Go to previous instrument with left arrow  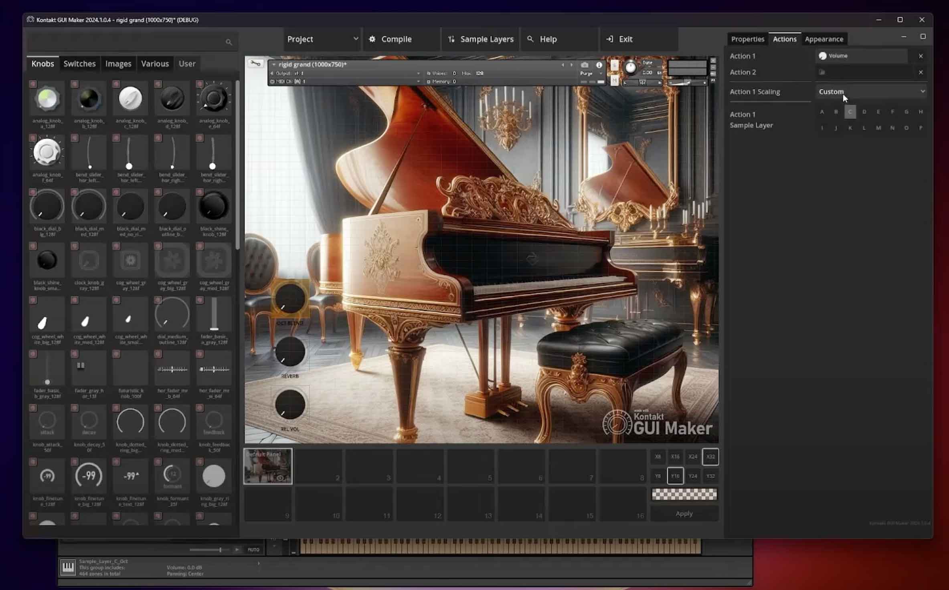coord(563,65)
